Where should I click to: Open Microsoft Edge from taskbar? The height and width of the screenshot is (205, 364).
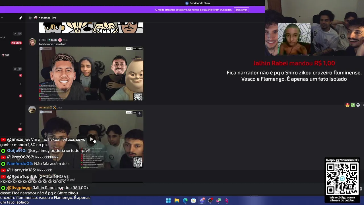185,200
